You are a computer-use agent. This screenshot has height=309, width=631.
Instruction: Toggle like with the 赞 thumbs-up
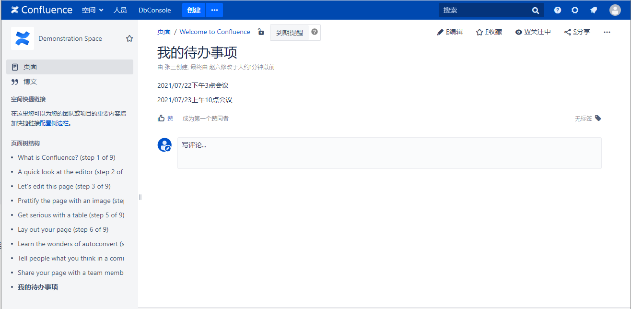(x=165, y=119)
